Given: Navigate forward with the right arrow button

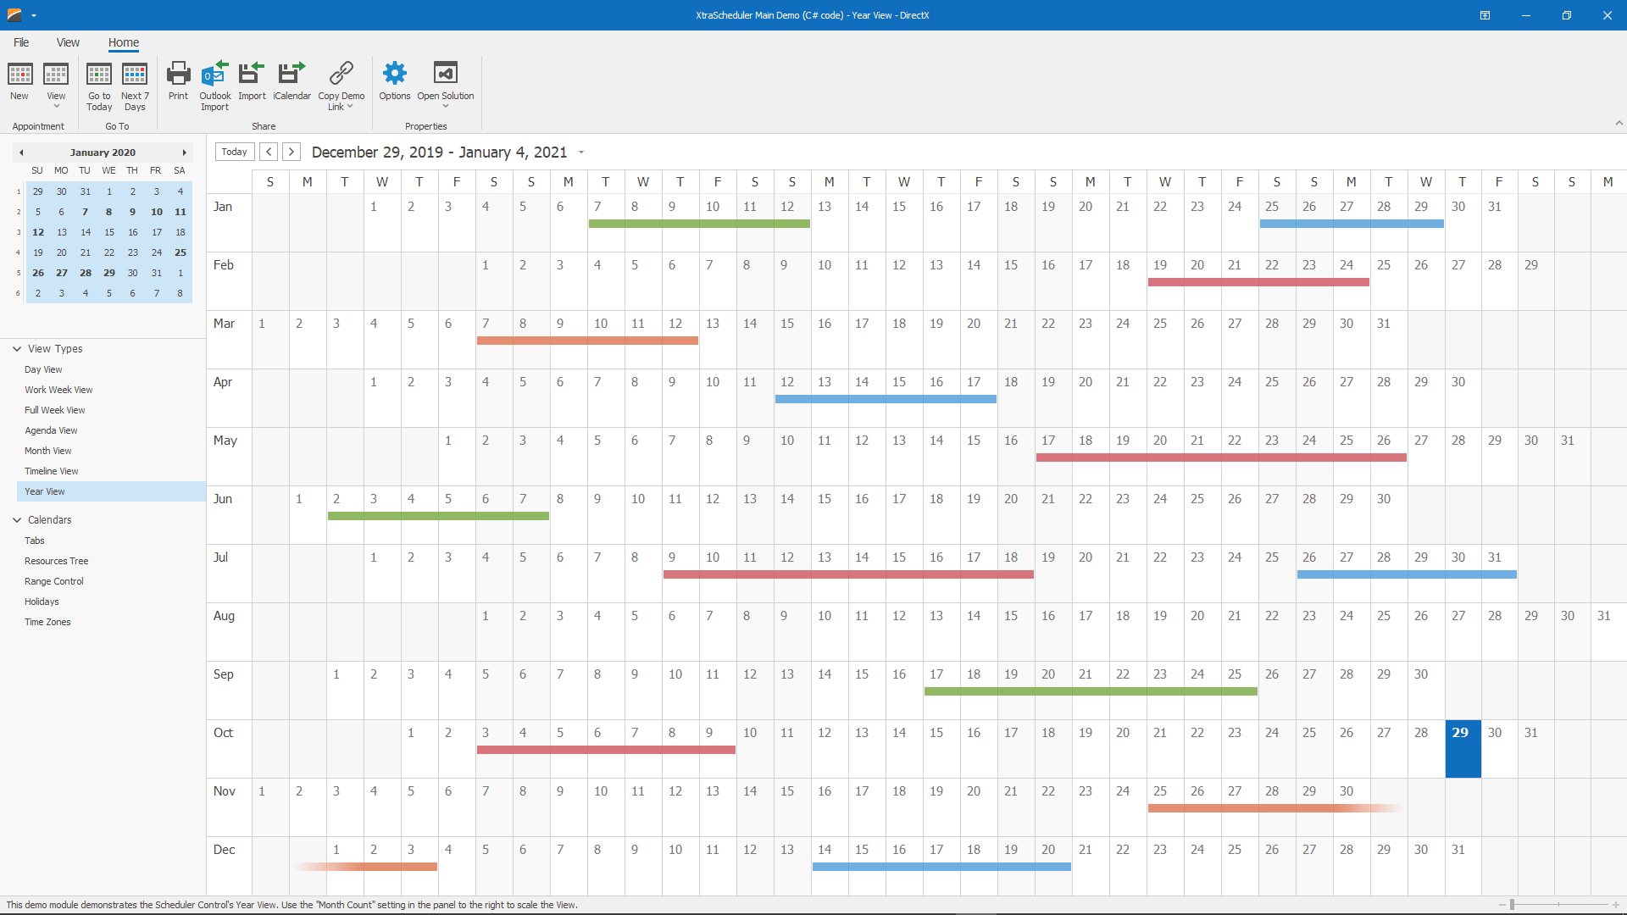Looking at the screenshot, I should [291, 152].
